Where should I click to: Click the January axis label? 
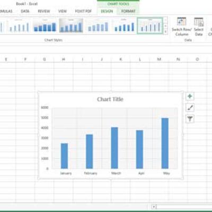point(66,173)
